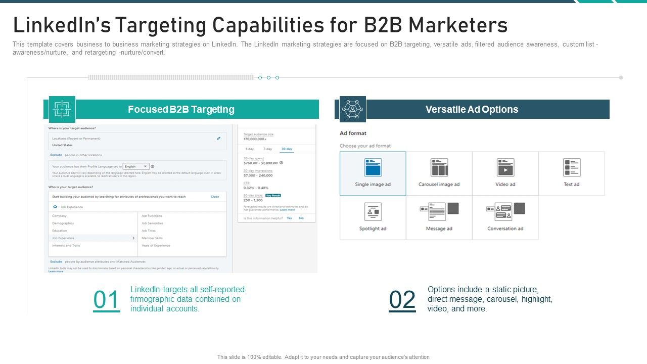This screenshot has height=364, width=647.
Task: Switch forecast to the 1-day tab
Action: pyautogui.click(x=250, y=149)
